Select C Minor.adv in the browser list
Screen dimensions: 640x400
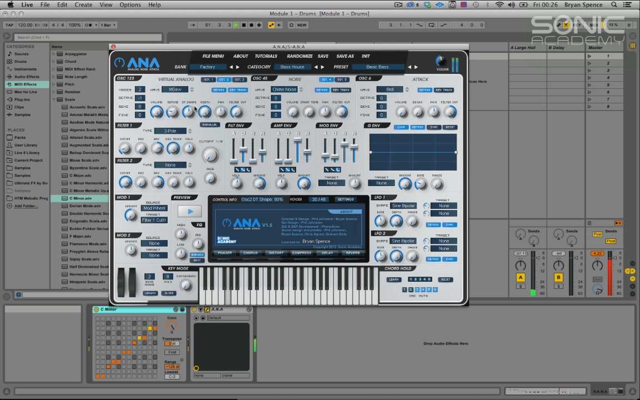(79, 198)
